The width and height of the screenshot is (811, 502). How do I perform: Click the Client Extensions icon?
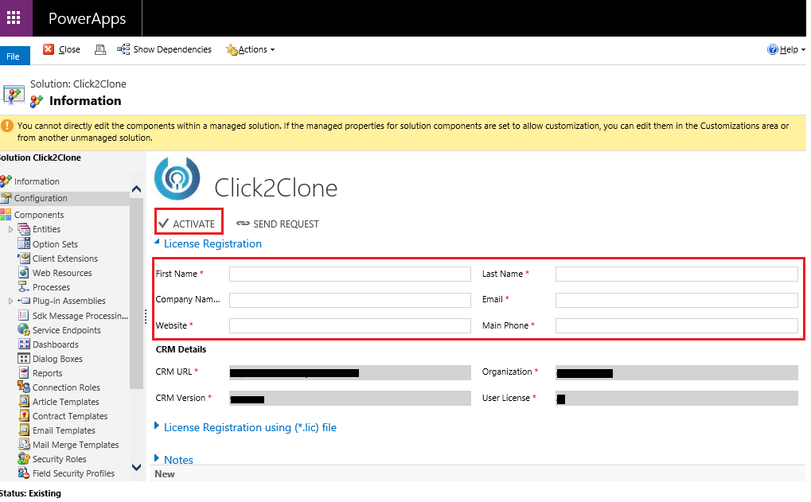click(x=24, y=258)
